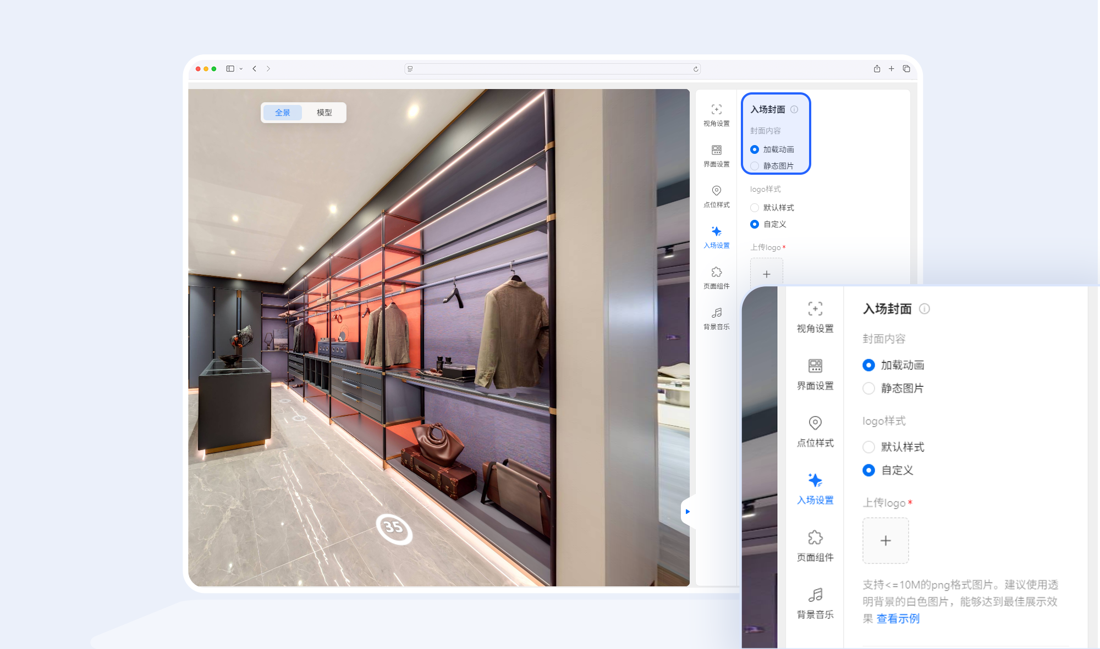Click the panorama wardrobe view
The image size is (1100, 649).
click(439, 337)
